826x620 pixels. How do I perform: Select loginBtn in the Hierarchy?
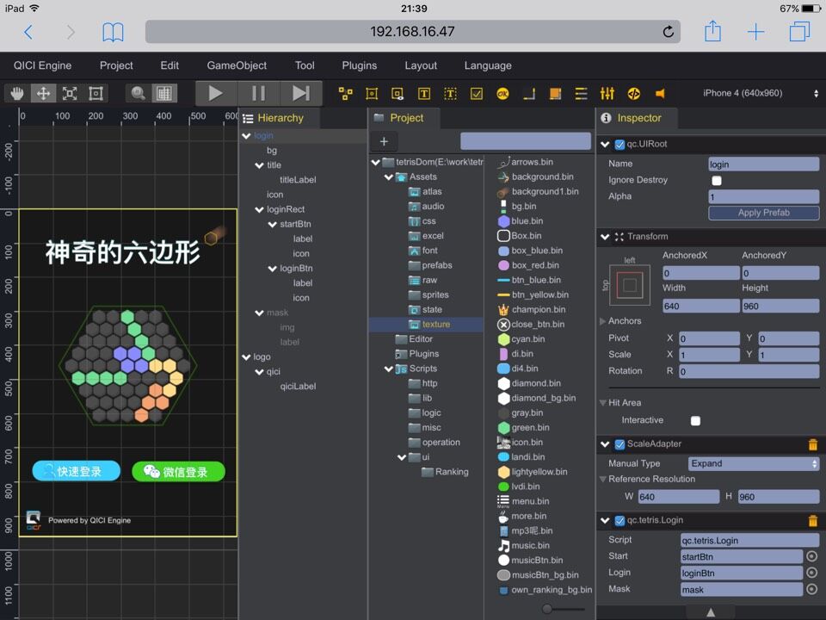[x=294, y=269]
